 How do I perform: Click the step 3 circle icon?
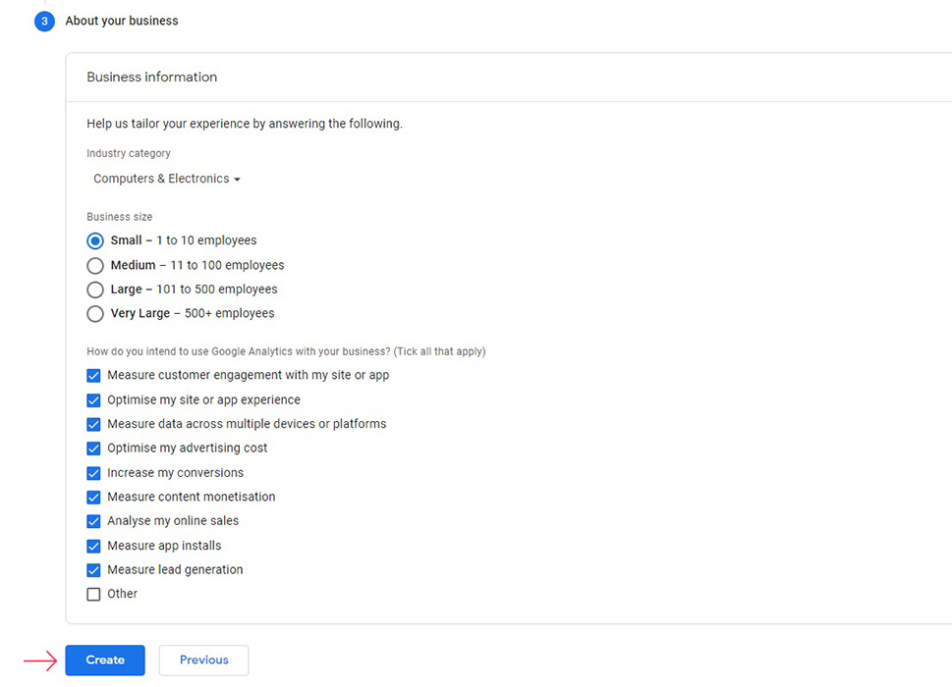44,22
